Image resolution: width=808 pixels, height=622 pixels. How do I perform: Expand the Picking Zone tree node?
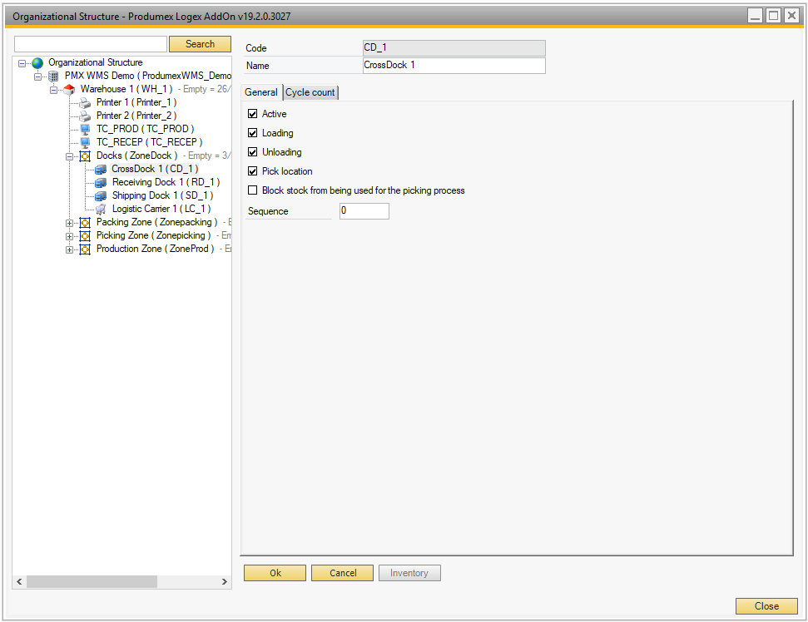pos(70,236)
